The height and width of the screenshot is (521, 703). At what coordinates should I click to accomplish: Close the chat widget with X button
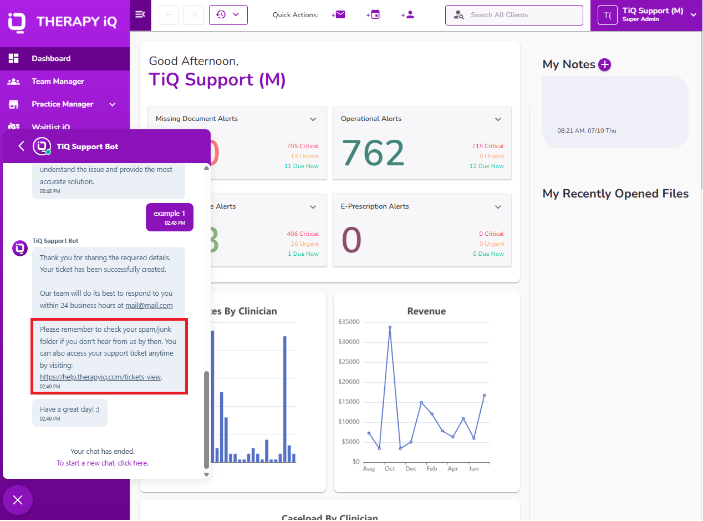[18, 500]
